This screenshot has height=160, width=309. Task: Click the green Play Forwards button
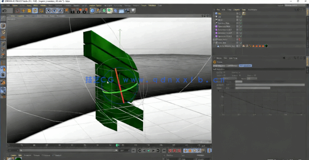click(149, 151)
